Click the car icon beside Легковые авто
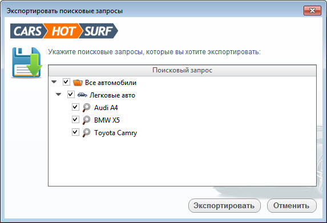Screen dimensions: 327x223 point(82,95)
